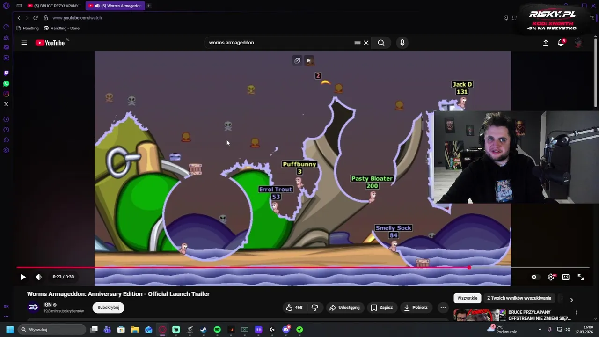The height and width of the screenshot is (337, 599).
Task: Mute the video volume speaker
Action: point(38,277)
